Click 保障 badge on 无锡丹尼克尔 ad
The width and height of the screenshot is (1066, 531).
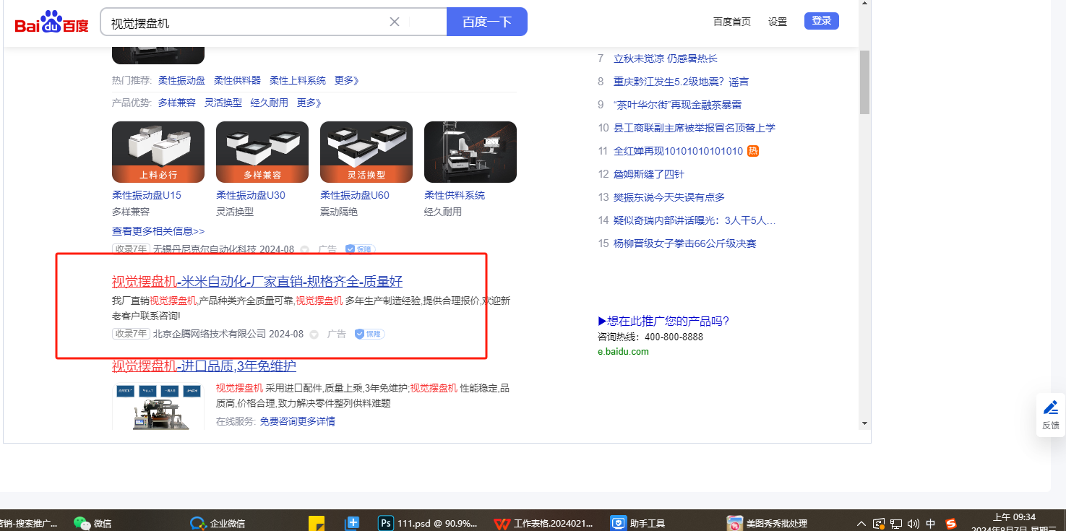pyautogui.click(x=360, y=249)
